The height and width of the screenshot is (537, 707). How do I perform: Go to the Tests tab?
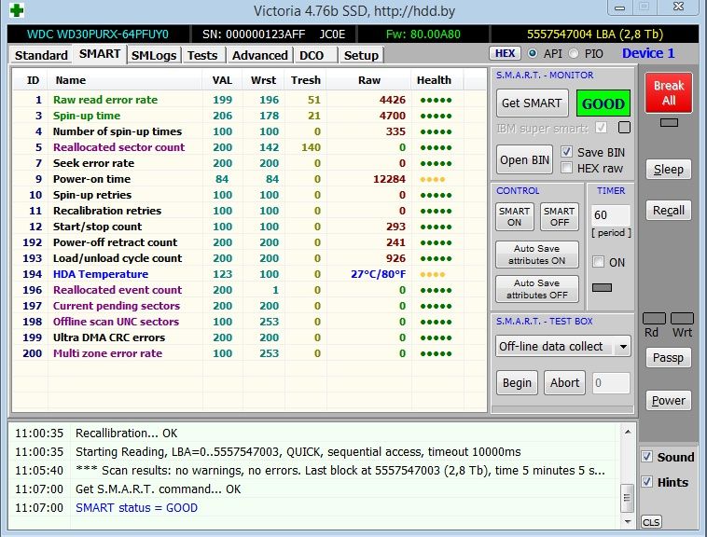(202, 55)
